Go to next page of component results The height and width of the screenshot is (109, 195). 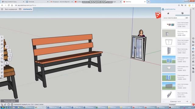pyautogui.click(x=187, y=101)
